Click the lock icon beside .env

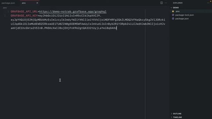173,11
